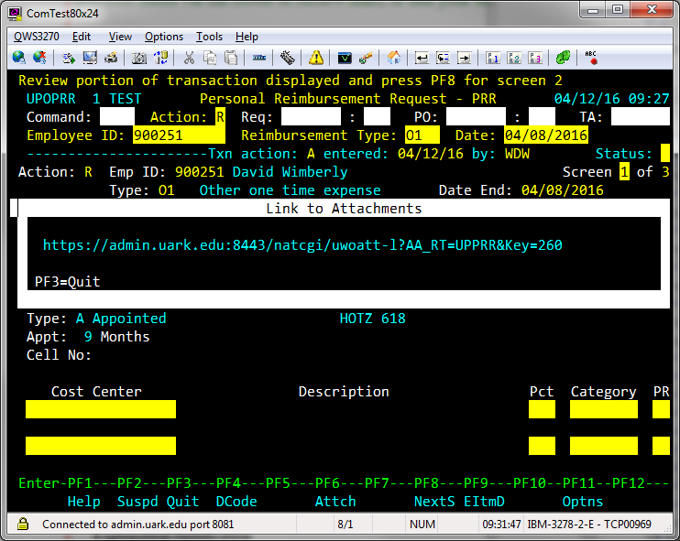
Task: Open the Edit menu
Action: coord(82,37)
